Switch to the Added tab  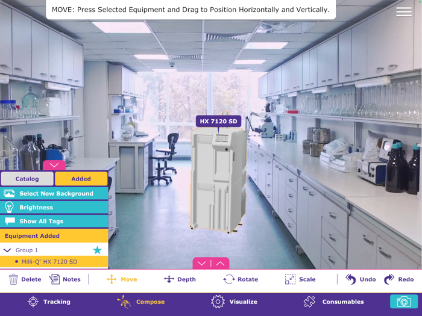point(81,179)
